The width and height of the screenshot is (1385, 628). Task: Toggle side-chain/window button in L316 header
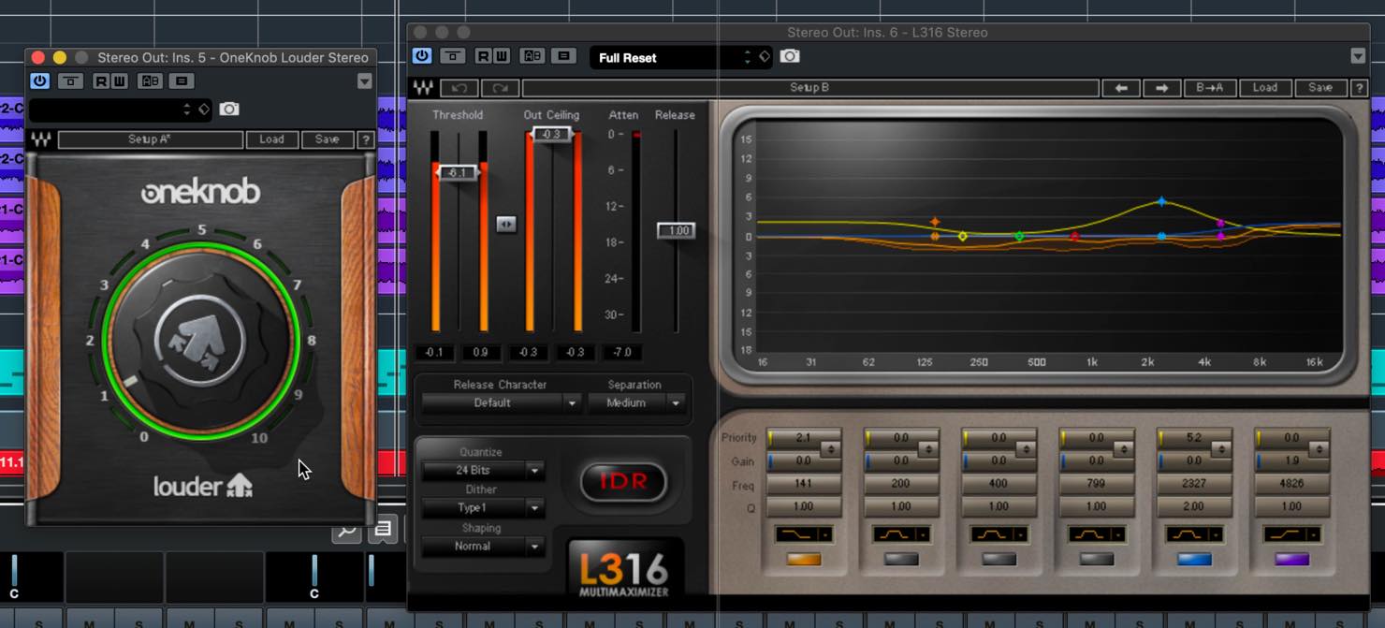pos(453,56)
